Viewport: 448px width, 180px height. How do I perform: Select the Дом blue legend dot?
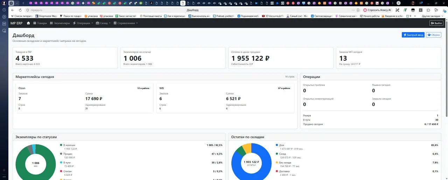tap(276, 145)
